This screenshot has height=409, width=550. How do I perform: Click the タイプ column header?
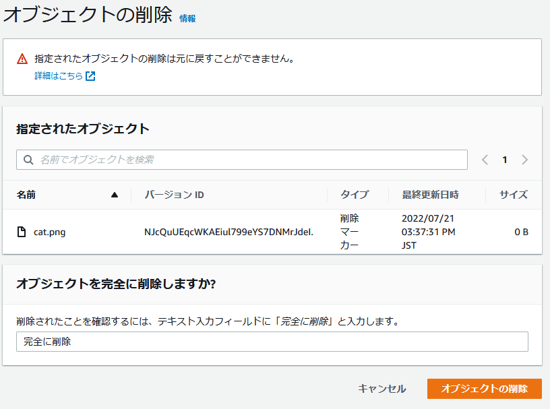coord(355,195)
